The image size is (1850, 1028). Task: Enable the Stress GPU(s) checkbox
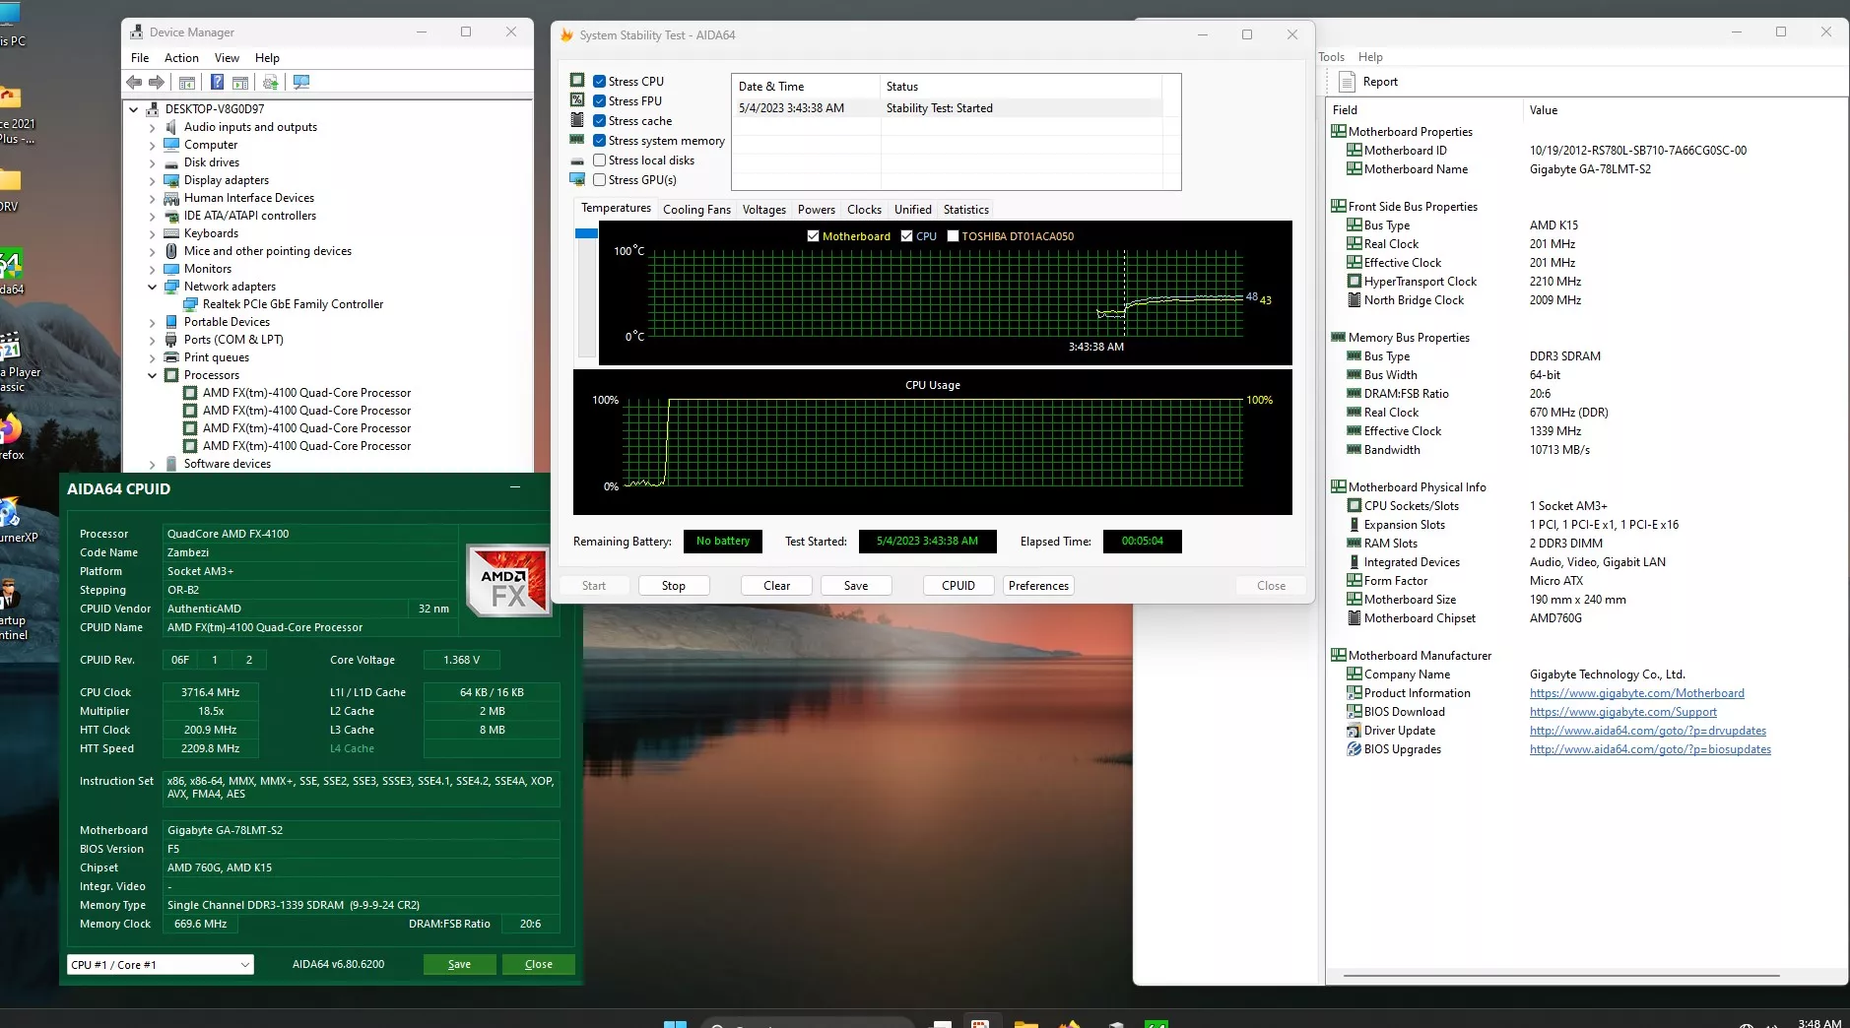pyautogui.click(x=599, y=179)
